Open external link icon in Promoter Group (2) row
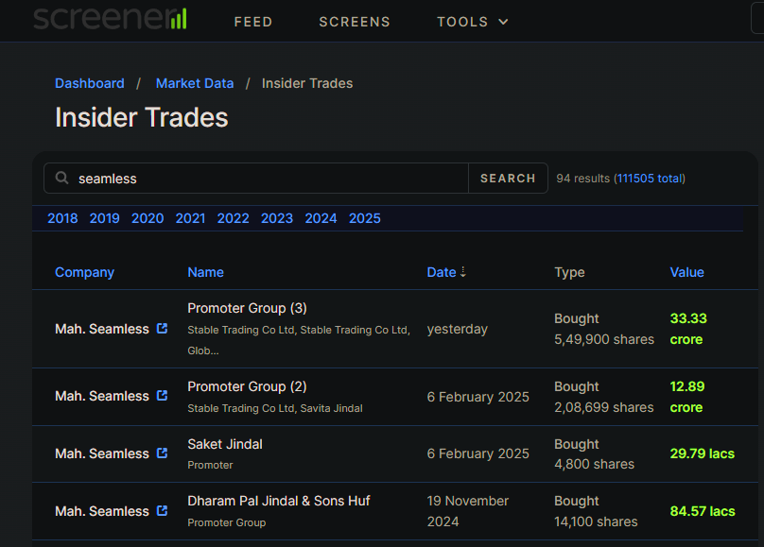The width and height of the screenshot is (764, 547). point(162,396)
